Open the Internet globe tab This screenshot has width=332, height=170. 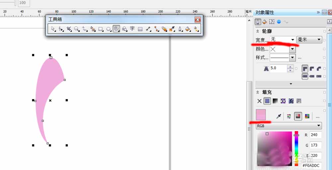click(279, 22)
